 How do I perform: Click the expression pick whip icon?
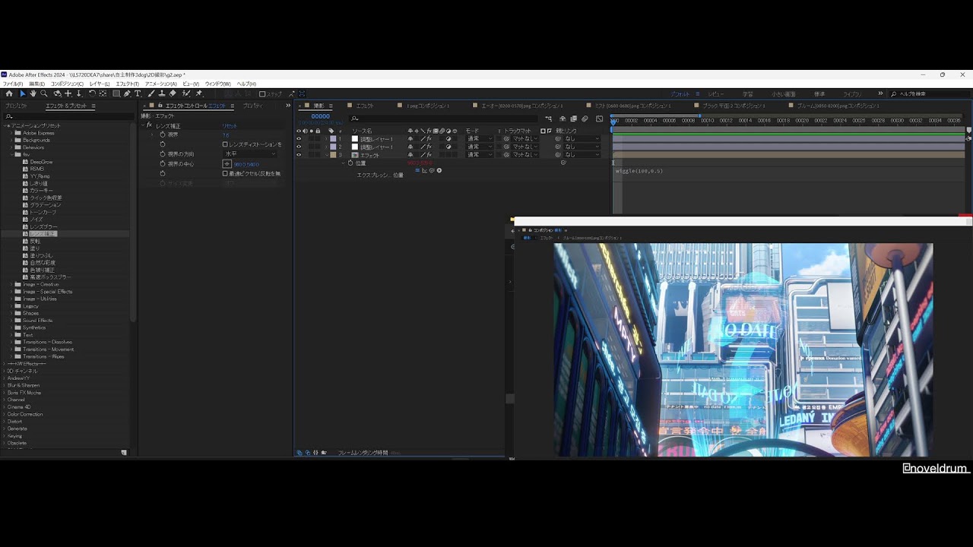(x=432, y=170)
